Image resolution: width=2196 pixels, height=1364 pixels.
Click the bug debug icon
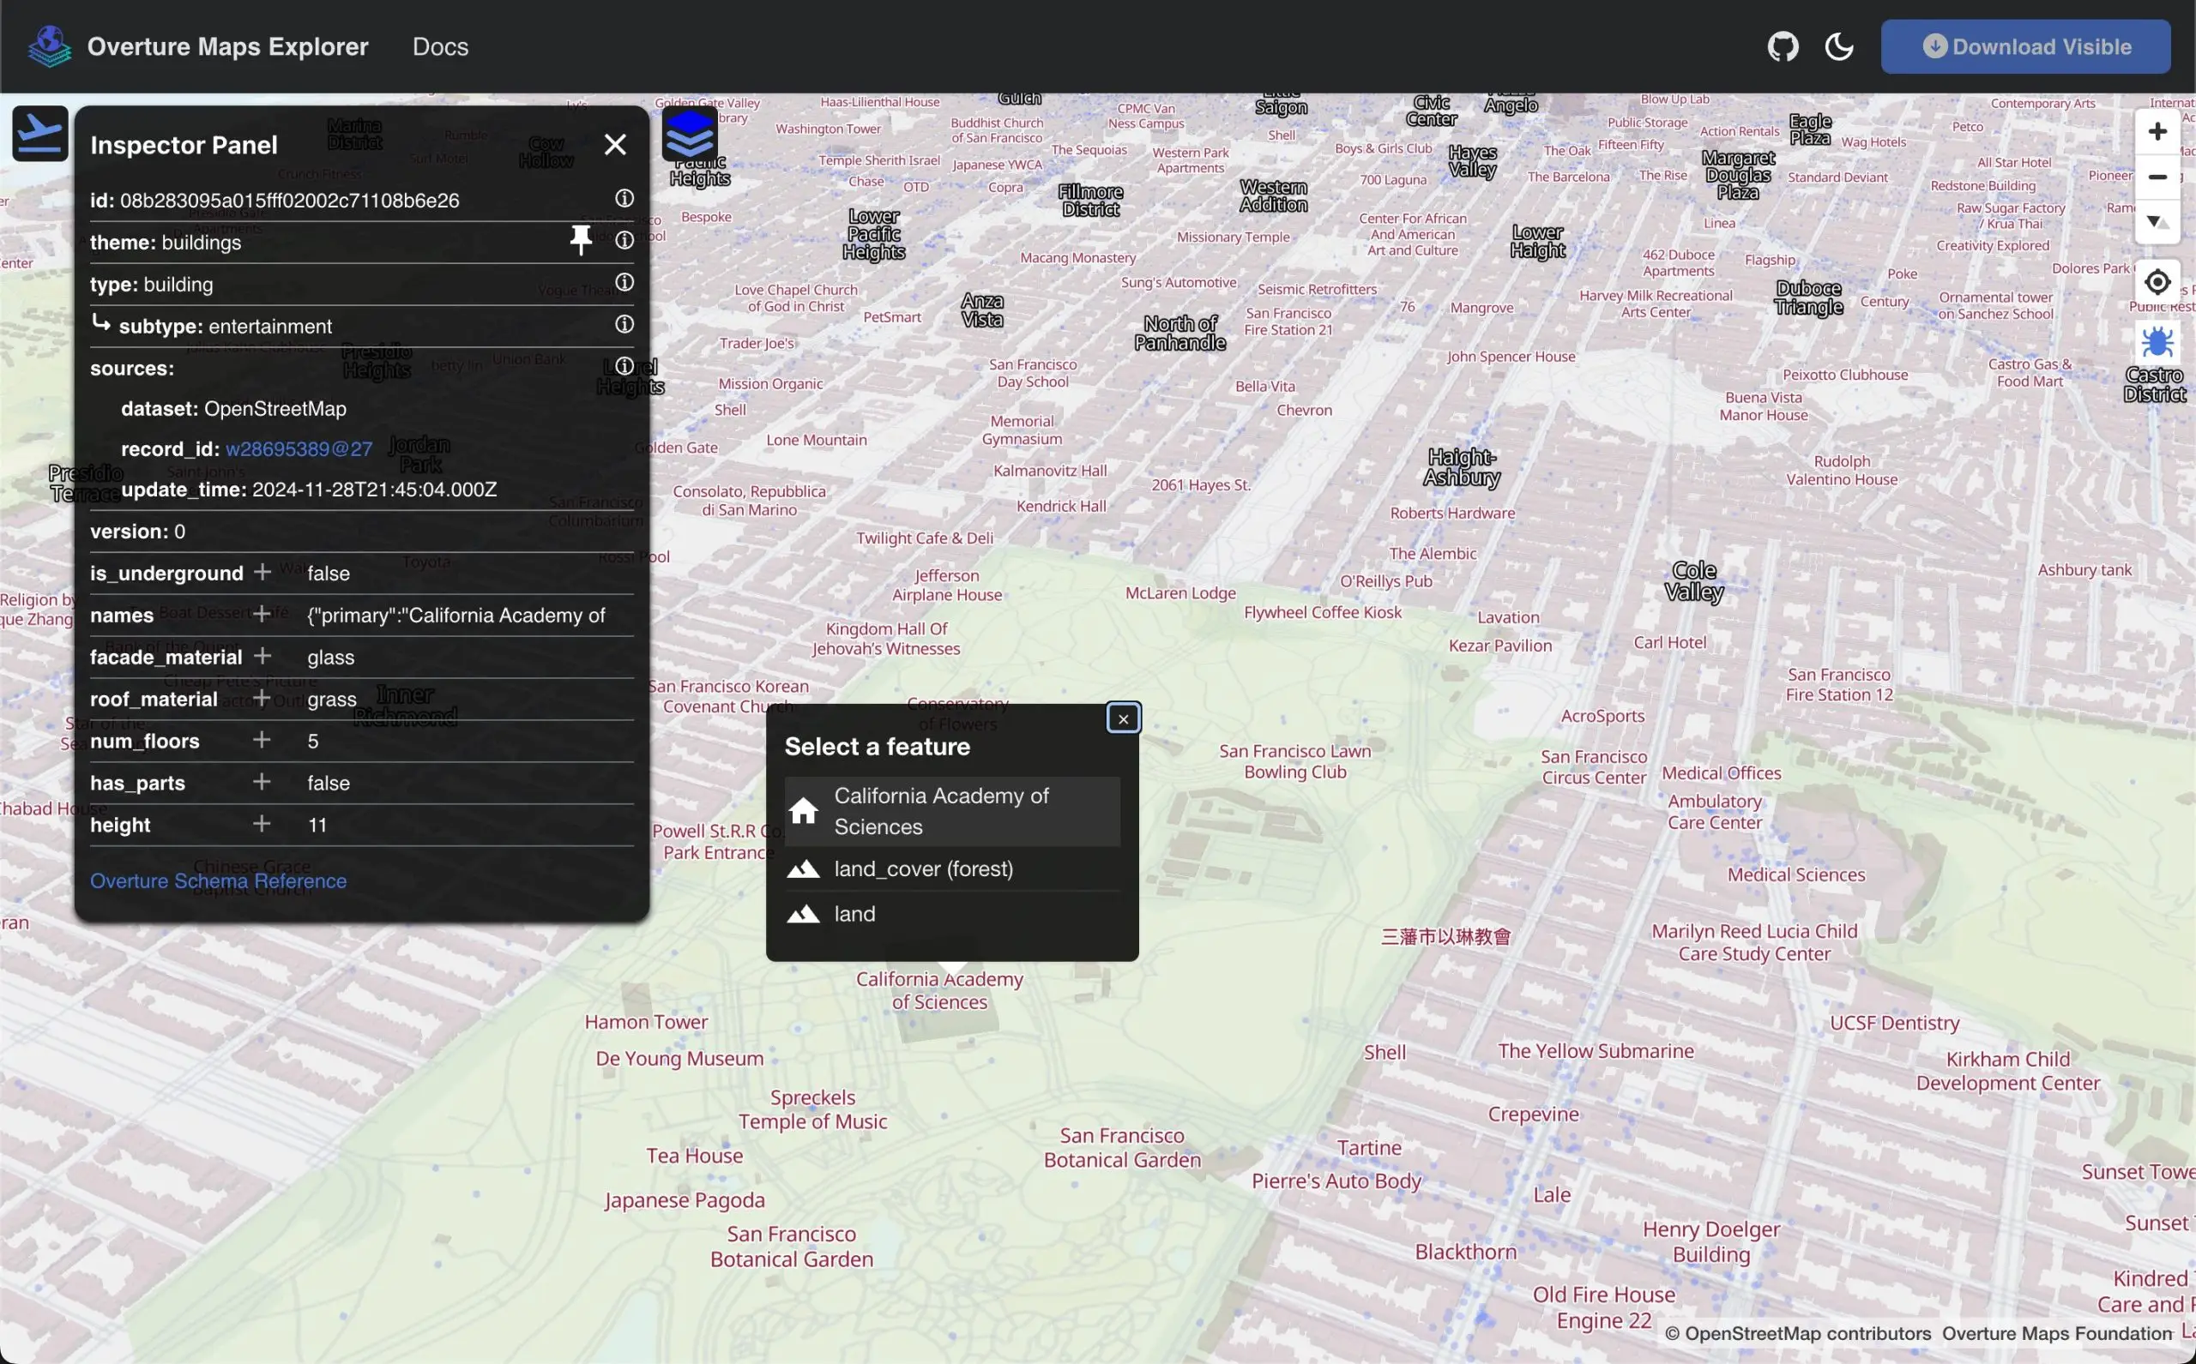coord(2157,342)
